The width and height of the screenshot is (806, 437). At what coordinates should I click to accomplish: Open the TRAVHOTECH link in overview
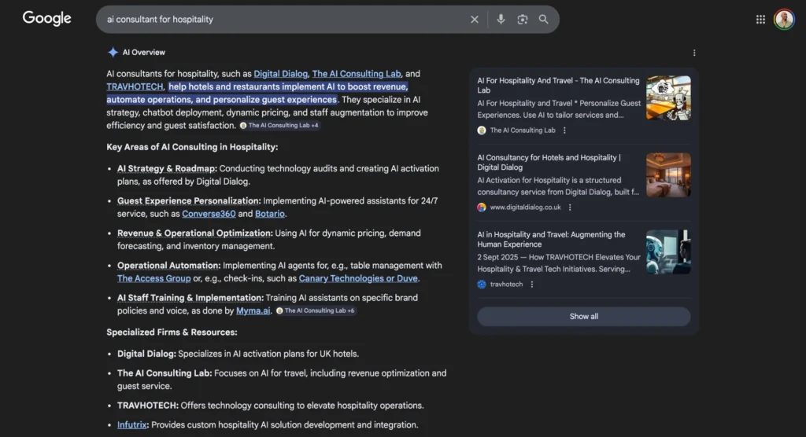click(135, 86)
